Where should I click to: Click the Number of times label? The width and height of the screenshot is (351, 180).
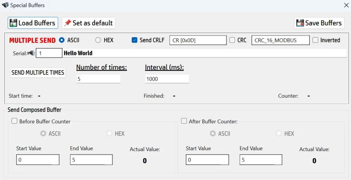click(x=101, y=67)
